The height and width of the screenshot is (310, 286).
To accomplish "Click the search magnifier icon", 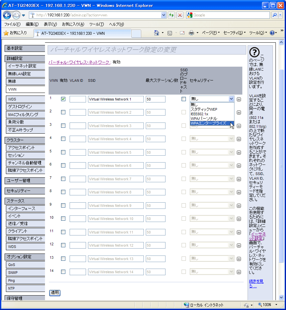I will [275, 15].
